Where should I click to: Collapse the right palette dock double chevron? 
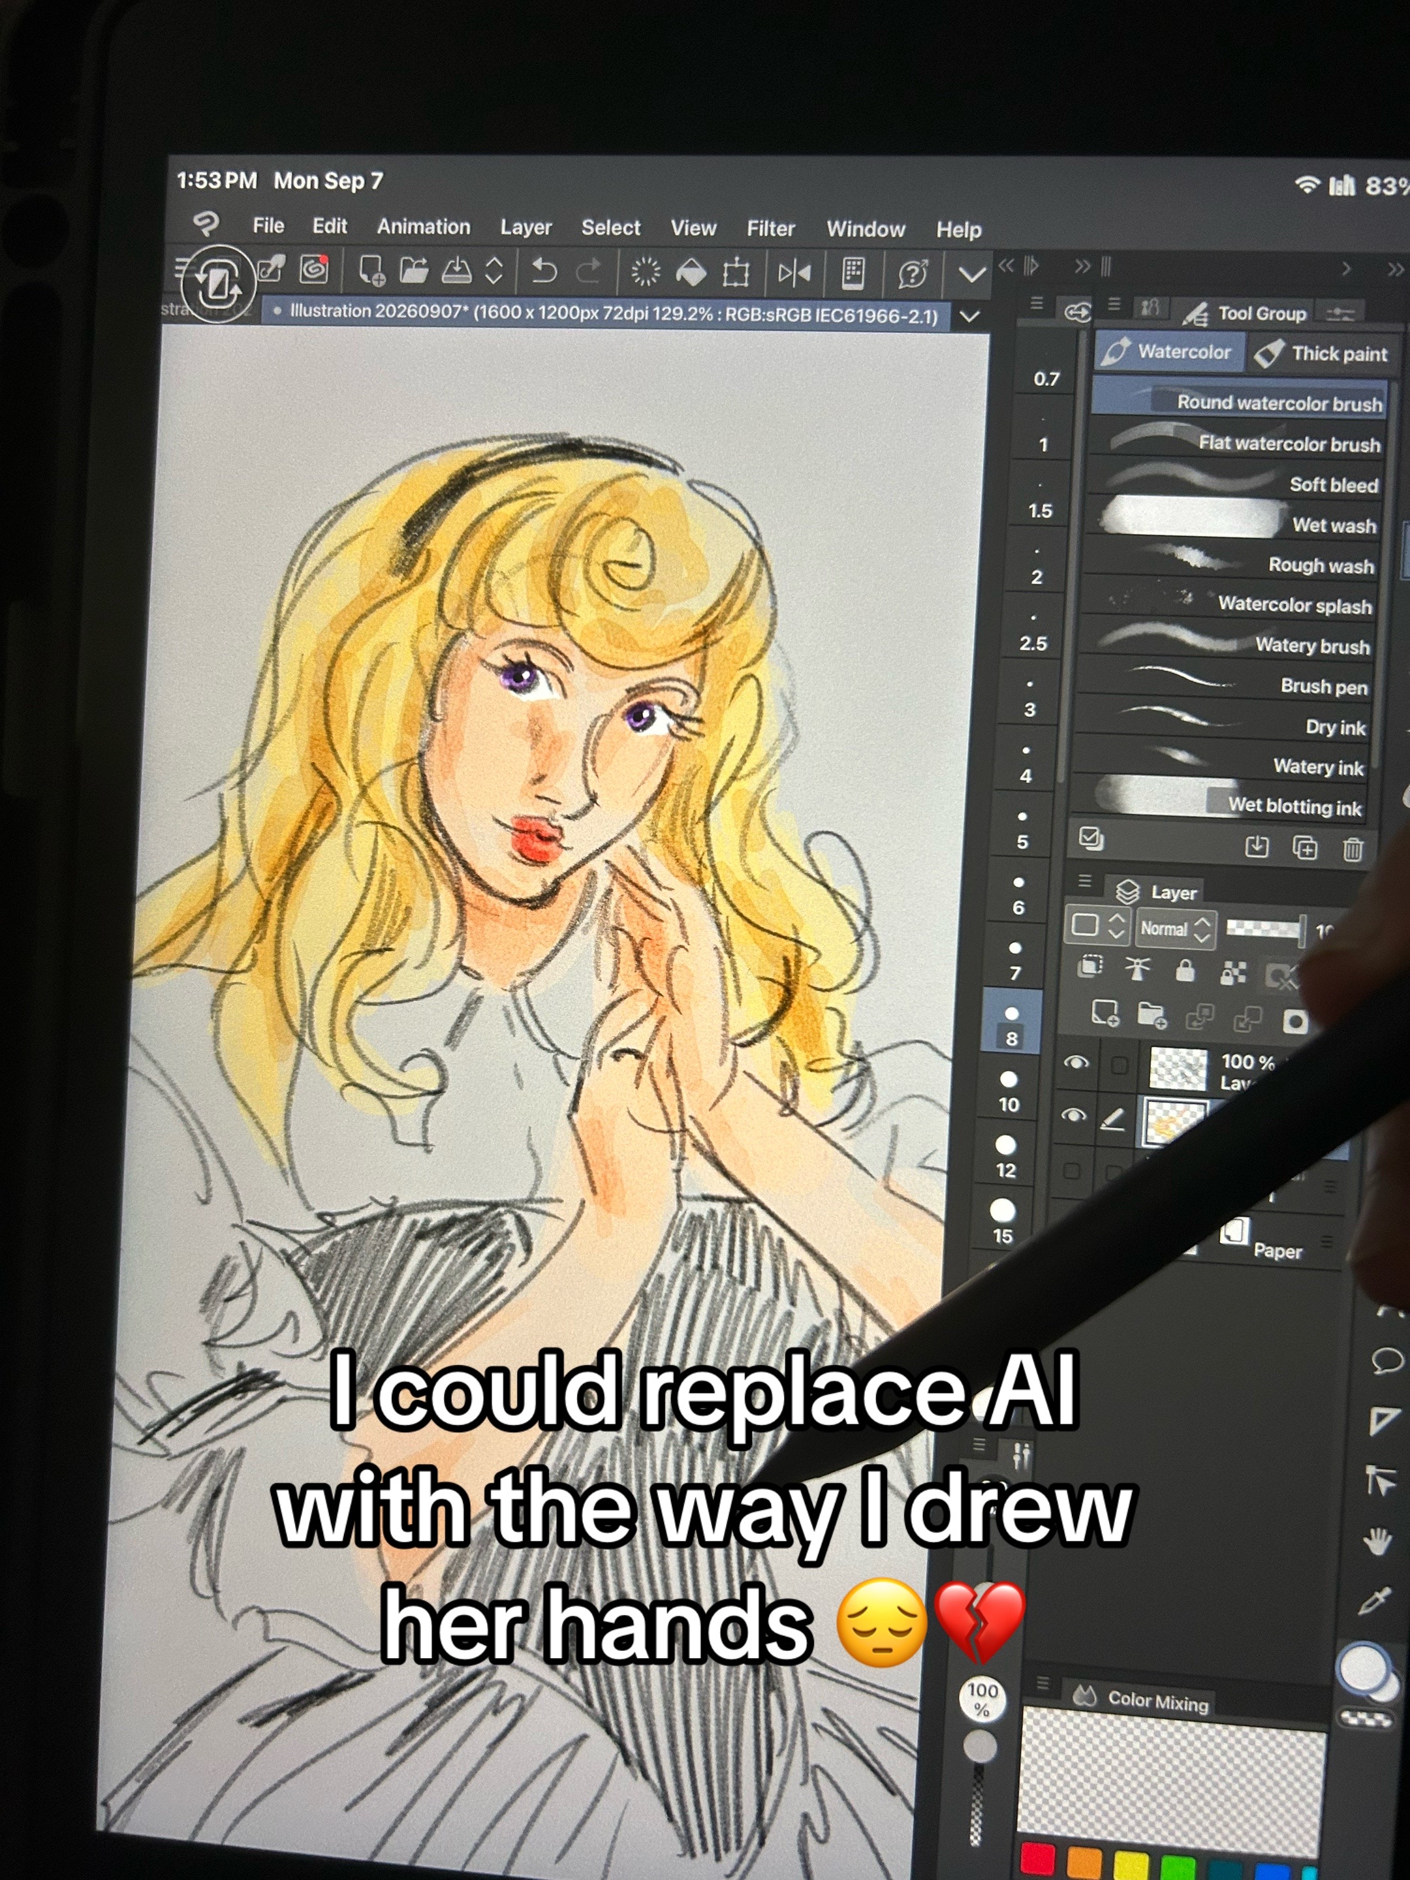pos(1395,270)
